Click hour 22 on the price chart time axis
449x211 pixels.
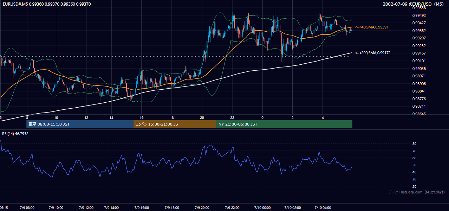[x=232, y=117]
